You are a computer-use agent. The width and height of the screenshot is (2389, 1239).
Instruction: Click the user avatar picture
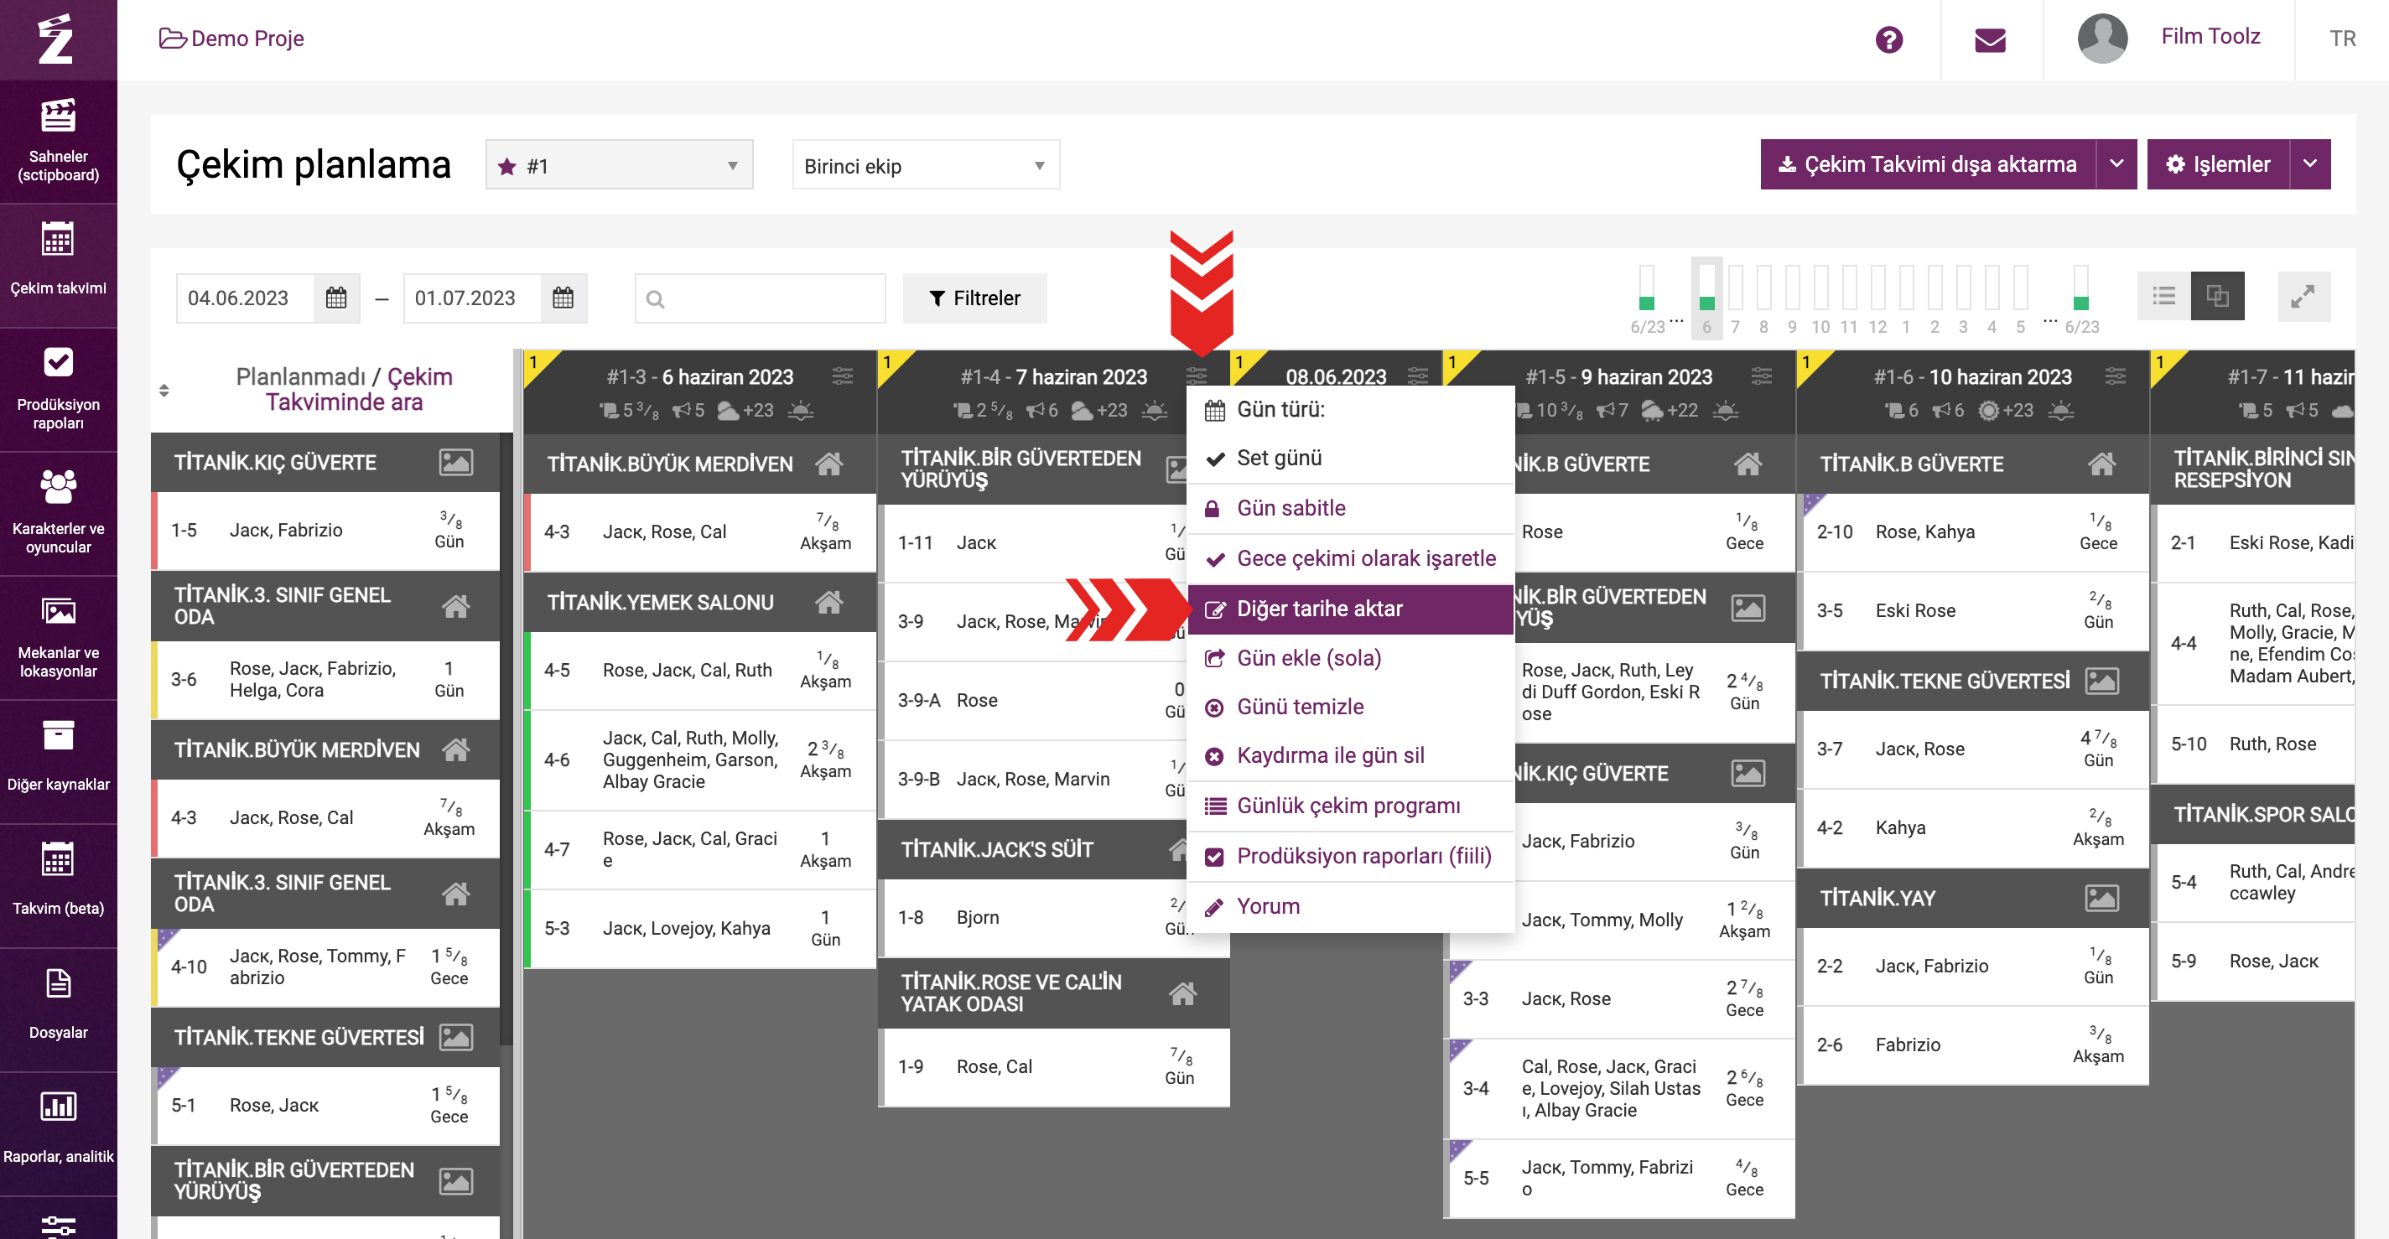2101,38
